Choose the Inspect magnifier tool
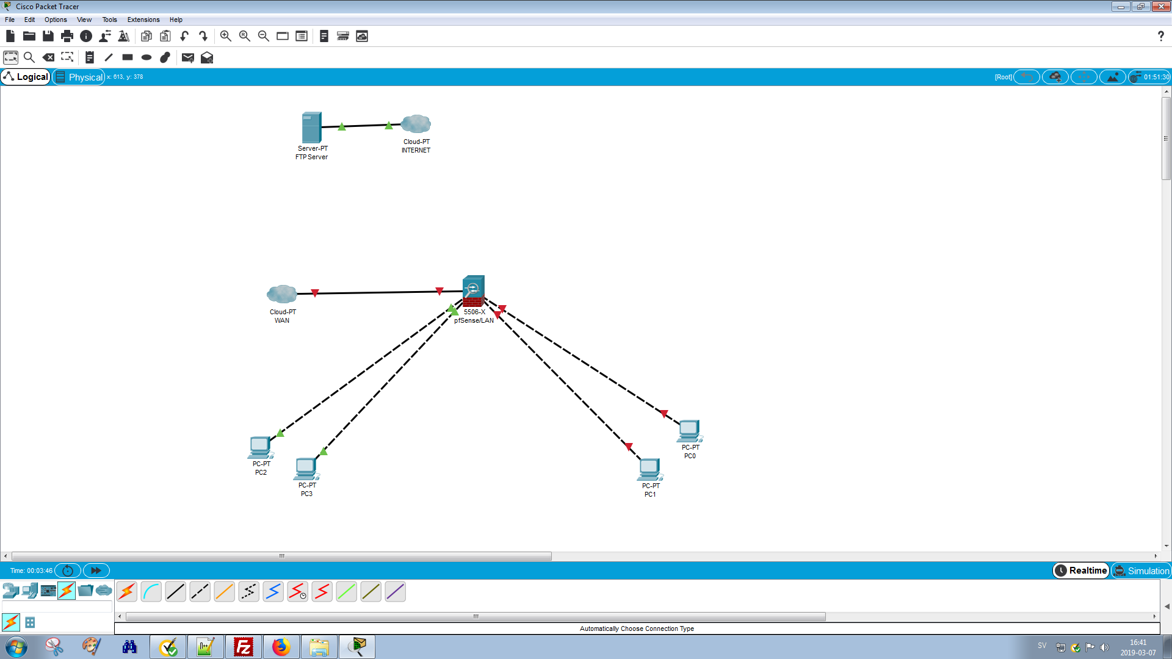Image resolution: width=1172 pixels, height=659 pixels. [x=29, y=57]
